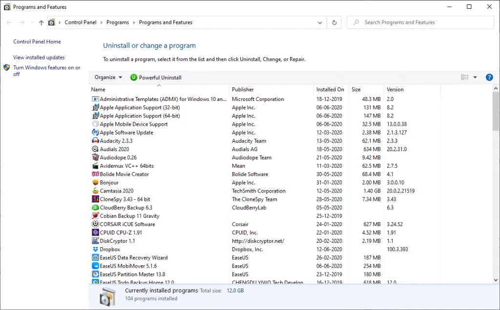Click the Audials AG publisher cell
This screenshot has height=310, width=500.
(x=245, y=149)
